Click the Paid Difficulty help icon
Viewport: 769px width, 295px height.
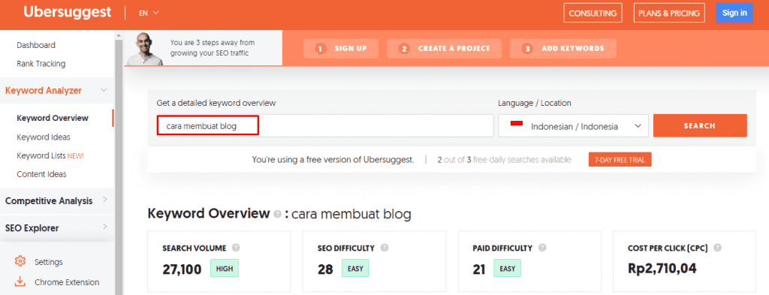click(542, 248)
